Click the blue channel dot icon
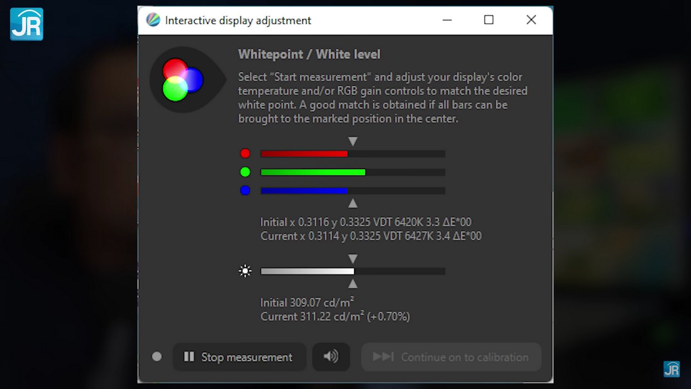This screenshot has height=389, width=691. [245, 190]
